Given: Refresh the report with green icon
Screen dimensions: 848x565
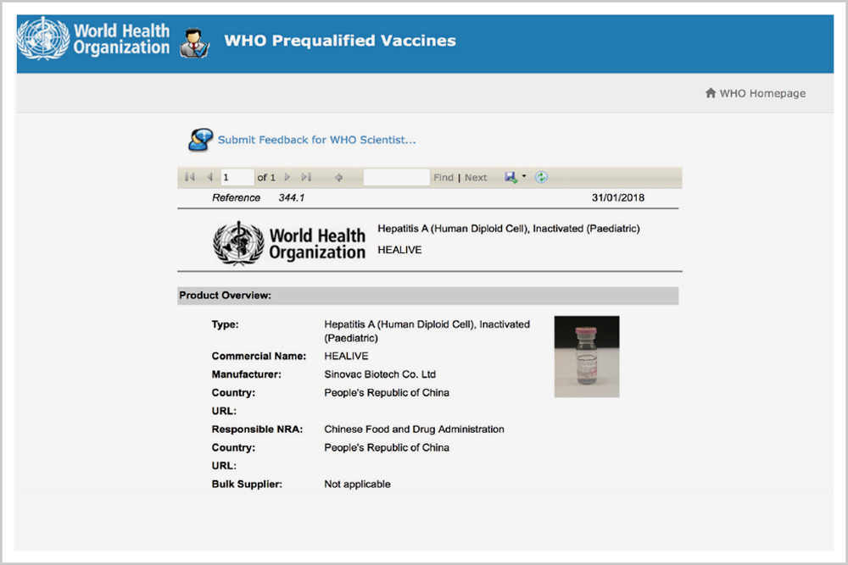Looking at the screenshot, I should 541,177.
